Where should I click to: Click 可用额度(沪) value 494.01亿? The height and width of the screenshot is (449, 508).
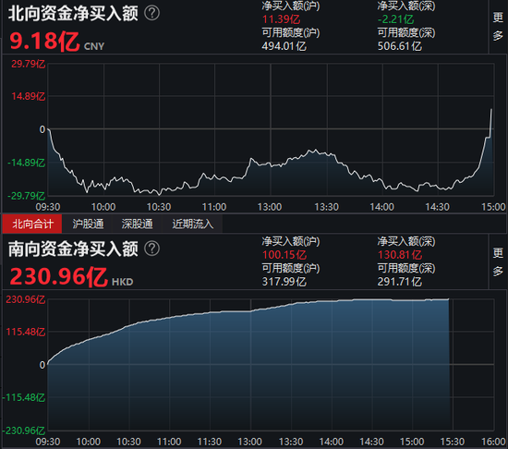[284, 46]
